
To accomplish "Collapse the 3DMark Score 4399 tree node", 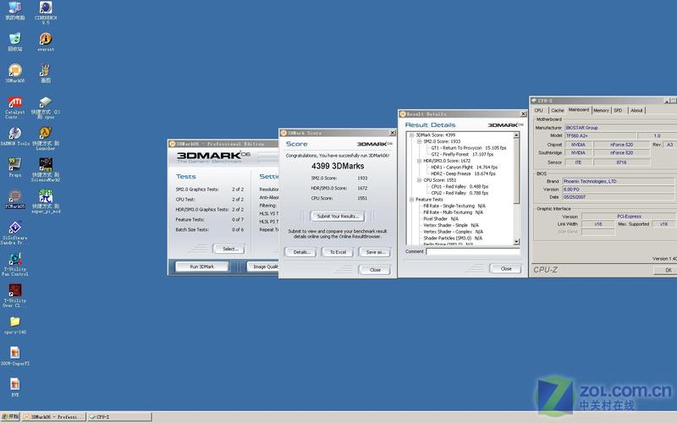I will click(x=411, y=135).
